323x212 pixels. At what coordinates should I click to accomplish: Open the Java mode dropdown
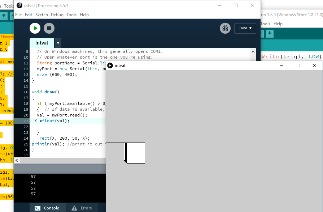[x=245, y=28]
